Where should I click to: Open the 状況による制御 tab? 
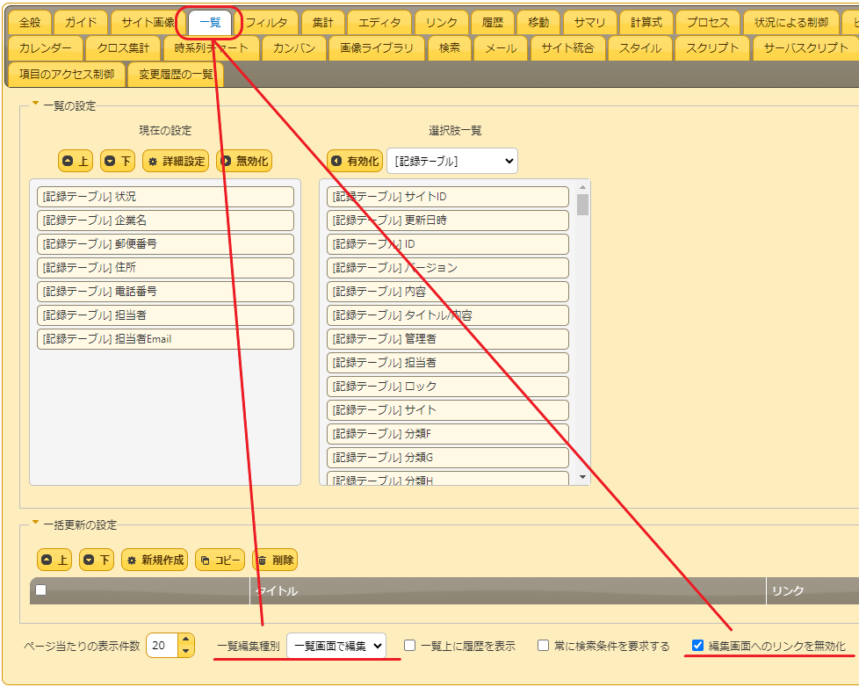[791, 23]
